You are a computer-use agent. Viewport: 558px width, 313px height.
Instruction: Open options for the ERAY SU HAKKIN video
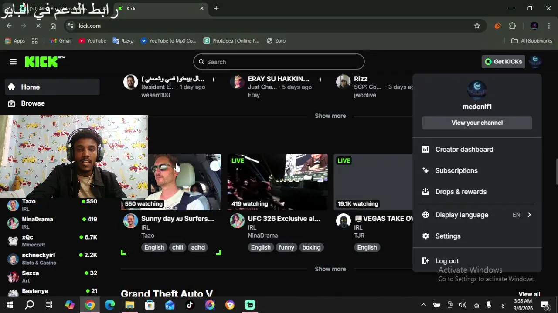tap(320, 80)
